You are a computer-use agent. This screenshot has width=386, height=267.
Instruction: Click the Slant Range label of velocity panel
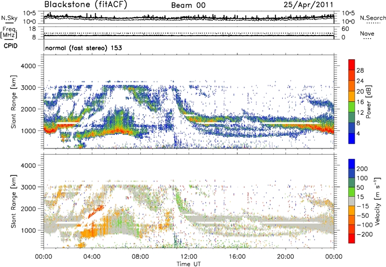click(x=14, y=201)
